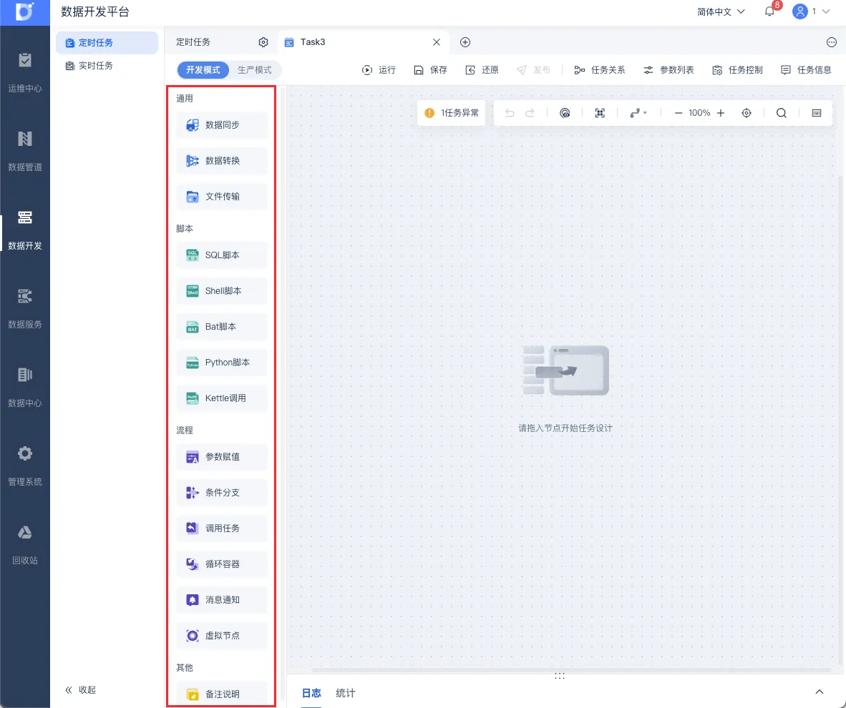Select the 数据同步 node
Screen dimensions: 846x708
click(222, 125)
